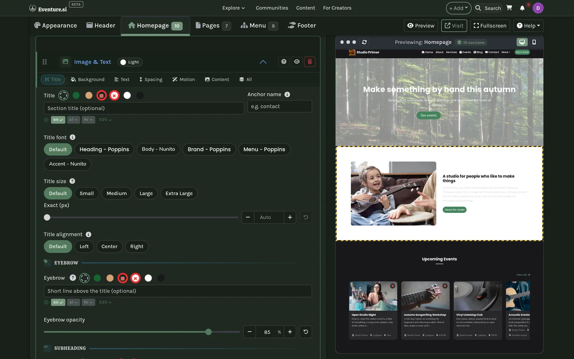Show Eyebrow help icon
The height and width of the screenshot is (359, 574).
coord(73,278)
